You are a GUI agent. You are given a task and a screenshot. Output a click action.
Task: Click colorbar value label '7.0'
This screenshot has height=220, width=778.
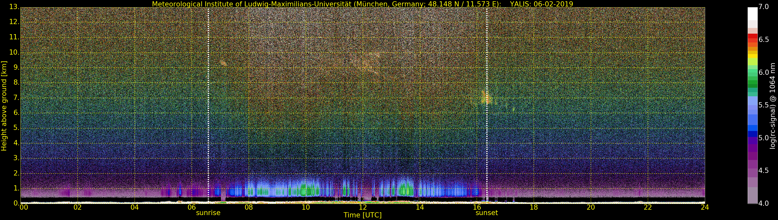click(763, 7)
